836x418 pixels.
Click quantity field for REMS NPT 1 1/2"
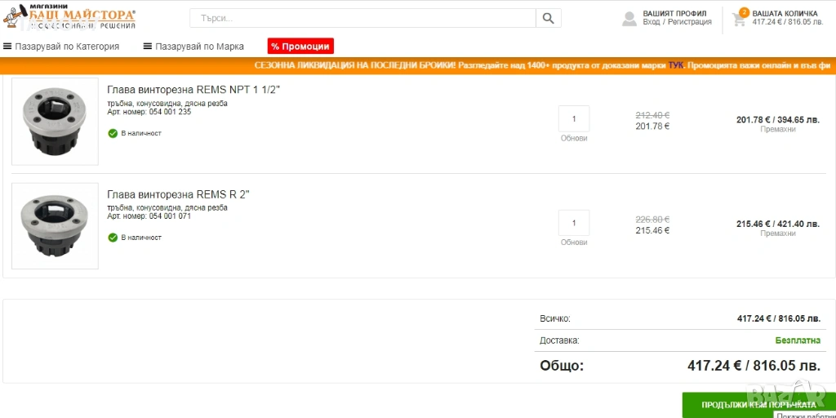[574, 119]
